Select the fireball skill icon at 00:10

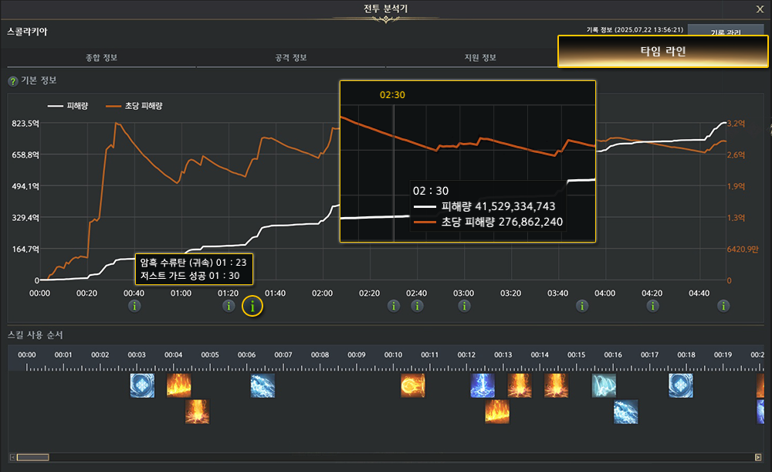(413, 385)
